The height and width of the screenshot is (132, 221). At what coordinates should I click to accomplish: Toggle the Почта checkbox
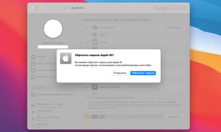tap(87, 42)
